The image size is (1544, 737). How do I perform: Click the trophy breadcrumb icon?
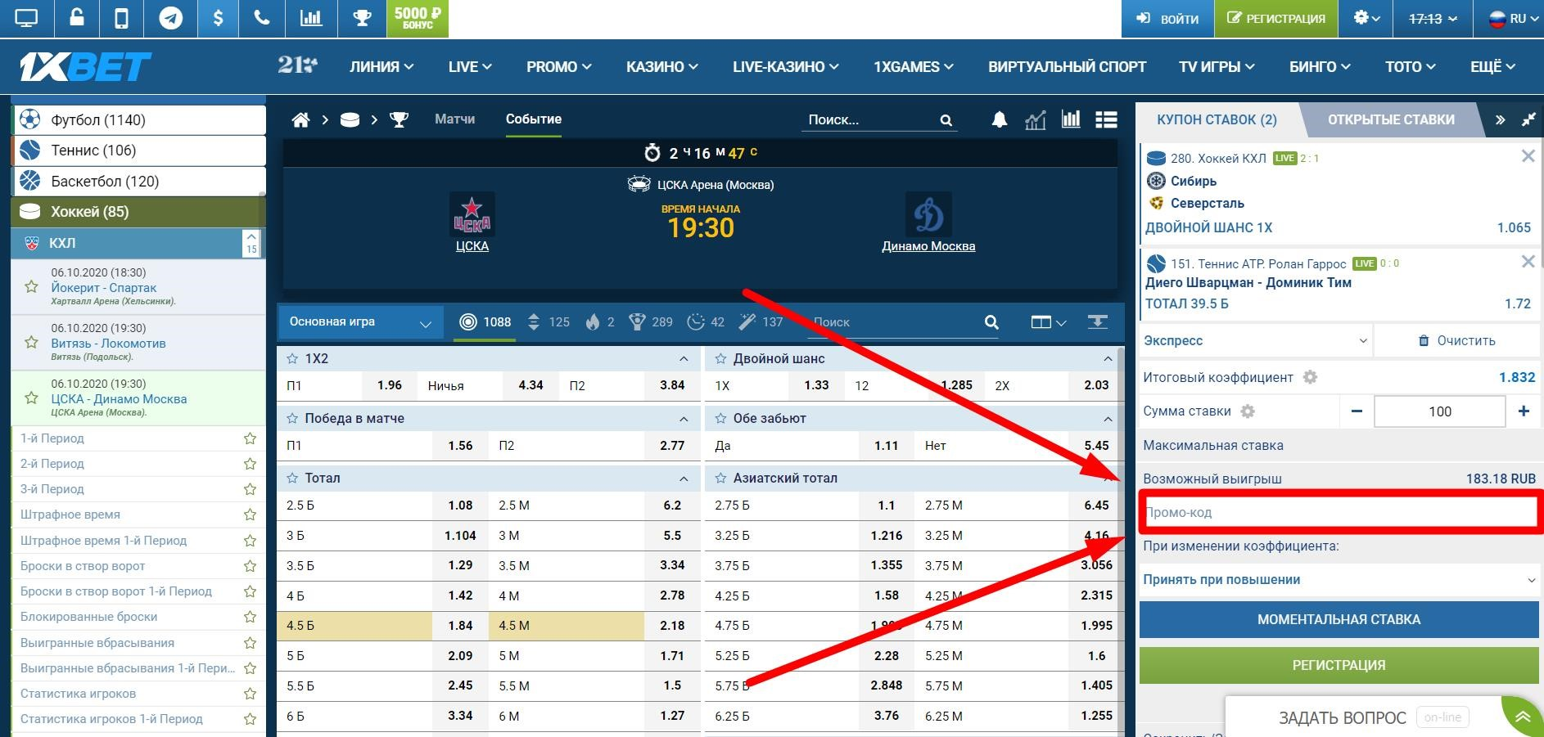pyautogui.click(x=399, y=120)
